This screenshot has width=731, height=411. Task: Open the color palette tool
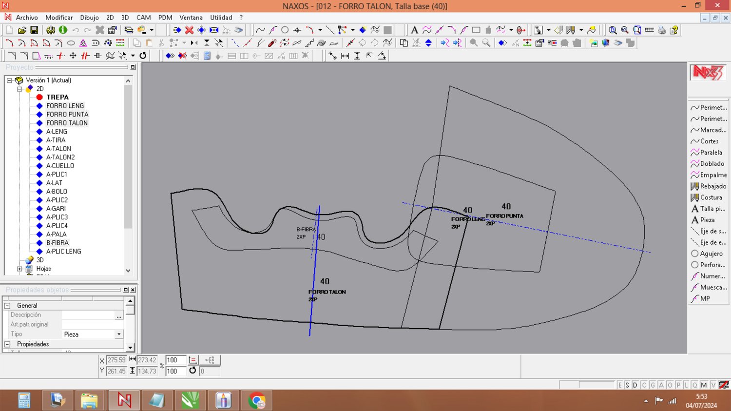[x=142, y=30]
